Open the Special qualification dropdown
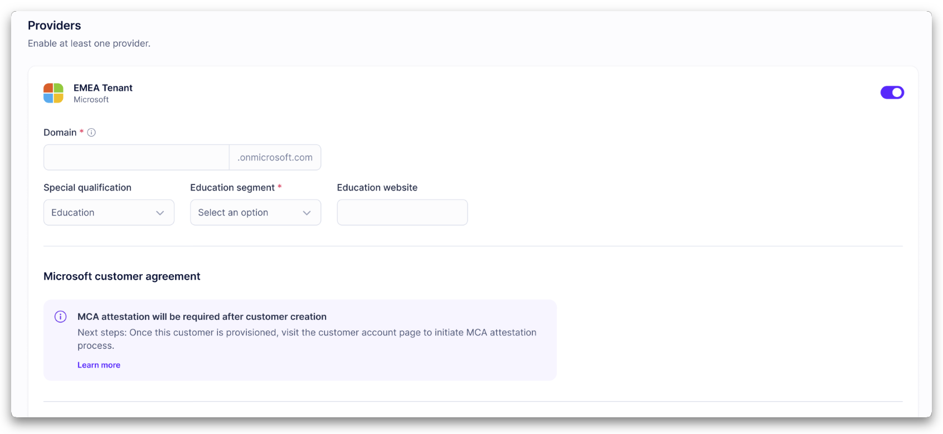This screenshot has height=434, width=943. coord(109,213)
